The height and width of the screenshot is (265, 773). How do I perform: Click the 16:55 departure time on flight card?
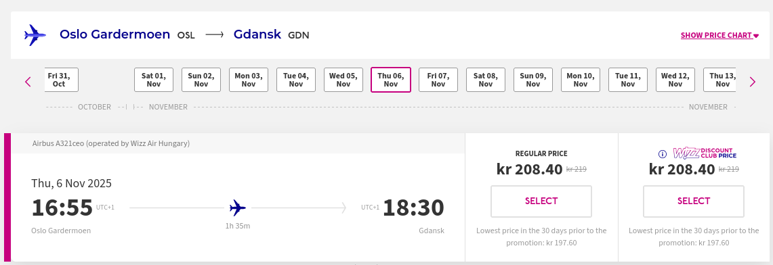point(62,208)
